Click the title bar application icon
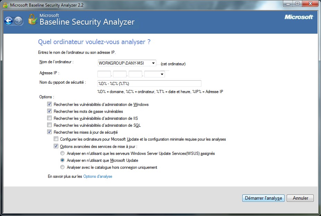The image size is (321, 216). coord(5,5)
